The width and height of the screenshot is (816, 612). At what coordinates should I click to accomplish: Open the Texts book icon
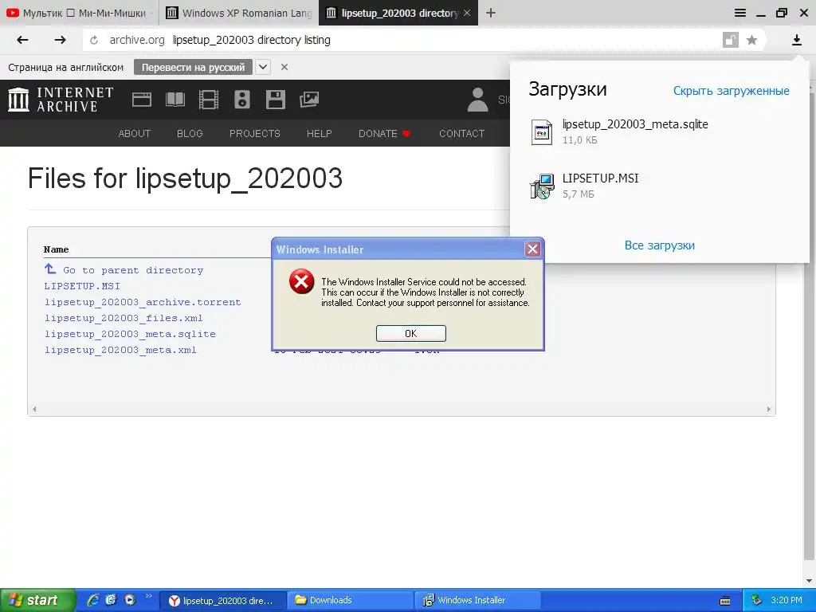(x=175, y=100)
